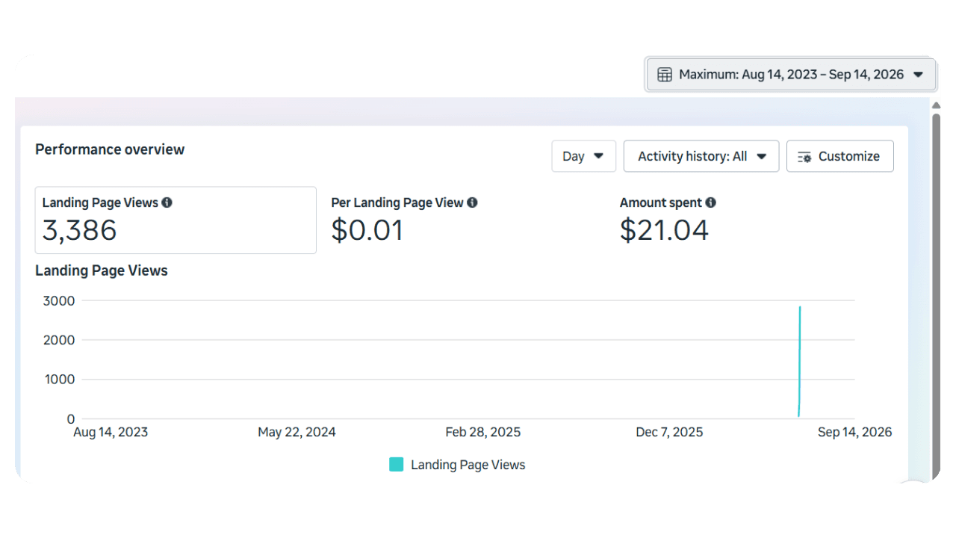Expand Activity history: All dropdown
The width and height of the screenshot is (956, 538).
(x=701, y=156)
